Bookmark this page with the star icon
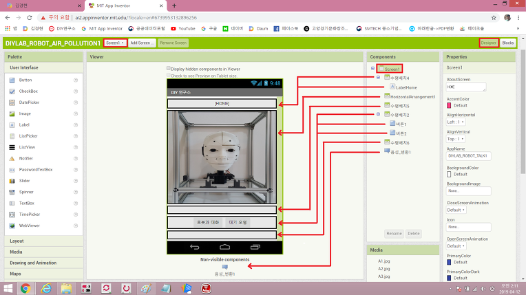 (x=494, y=18)
